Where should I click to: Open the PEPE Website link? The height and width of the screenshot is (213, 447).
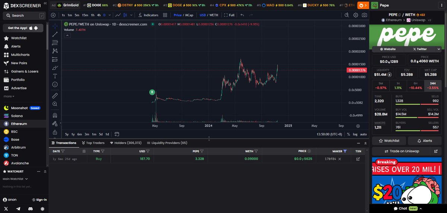tap(387, 49)
